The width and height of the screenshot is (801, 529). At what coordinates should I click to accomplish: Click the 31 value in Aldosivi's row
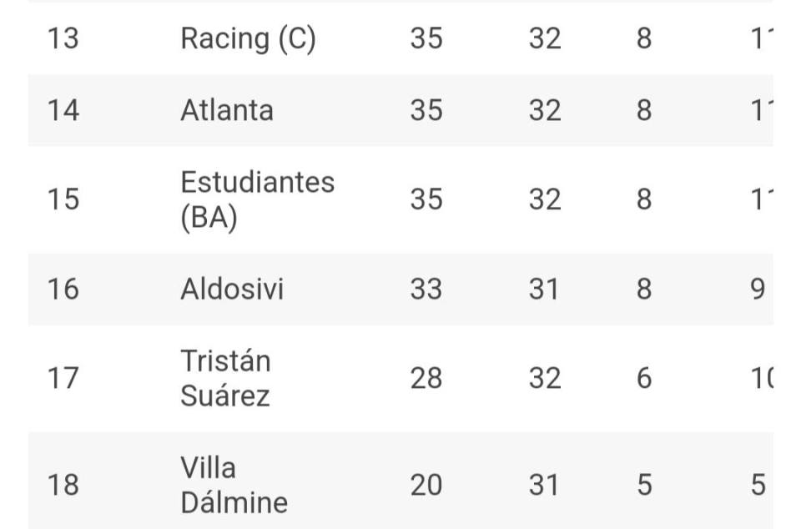(x=545, y=289)
